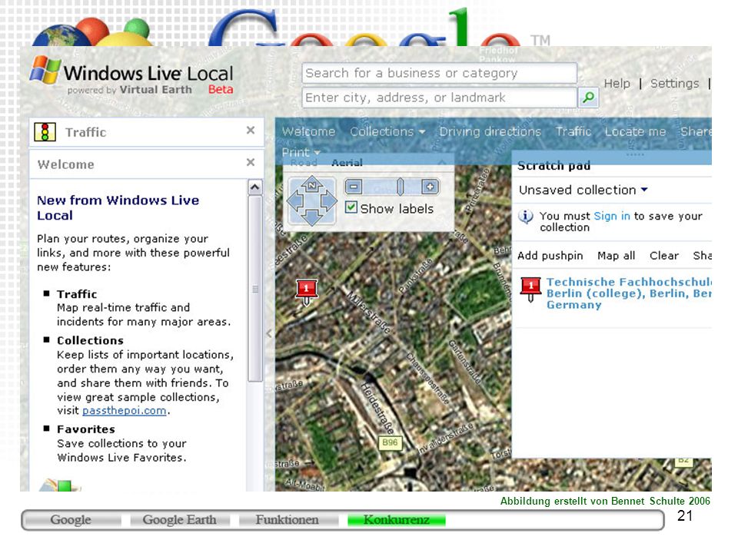738x553 pixels.
Task: Visit the passthepoi.com link
Action: (125, 410)
